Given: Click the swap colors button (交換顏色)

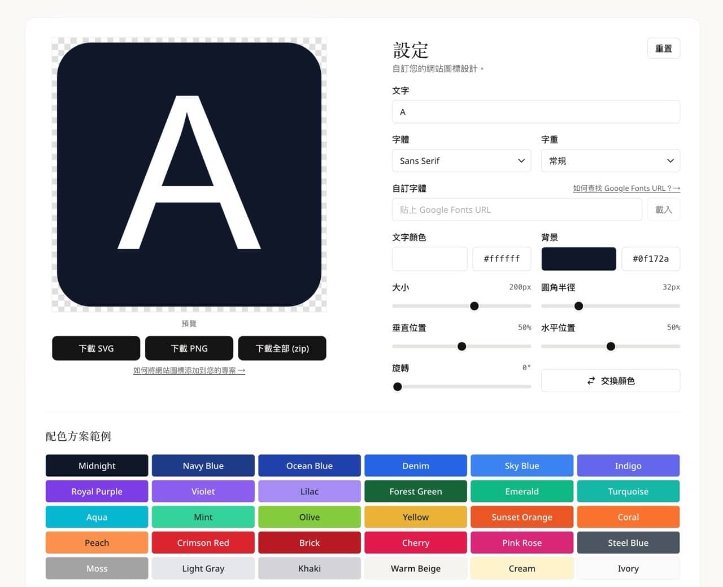Looking at the screenshot, I should [x=610, y=381].
